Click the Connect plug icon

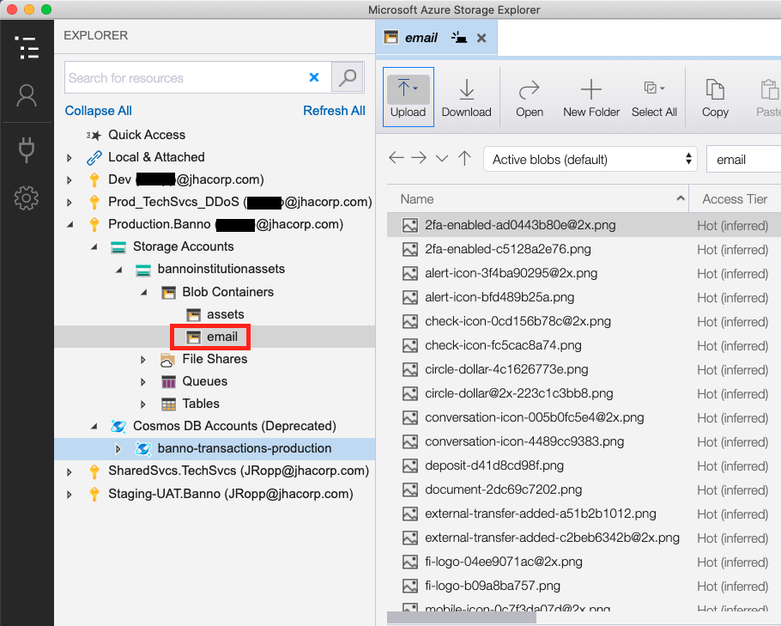pyautogui.click(x=27, y=149)
